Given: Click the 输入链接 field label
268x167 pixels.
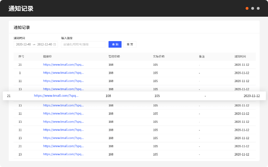Looking at the screenshot, I should [67, 38].
